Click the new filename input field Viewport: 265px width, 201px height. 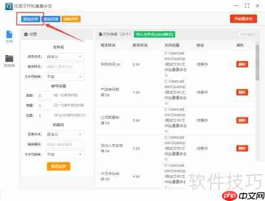click(x=65, y=67)
